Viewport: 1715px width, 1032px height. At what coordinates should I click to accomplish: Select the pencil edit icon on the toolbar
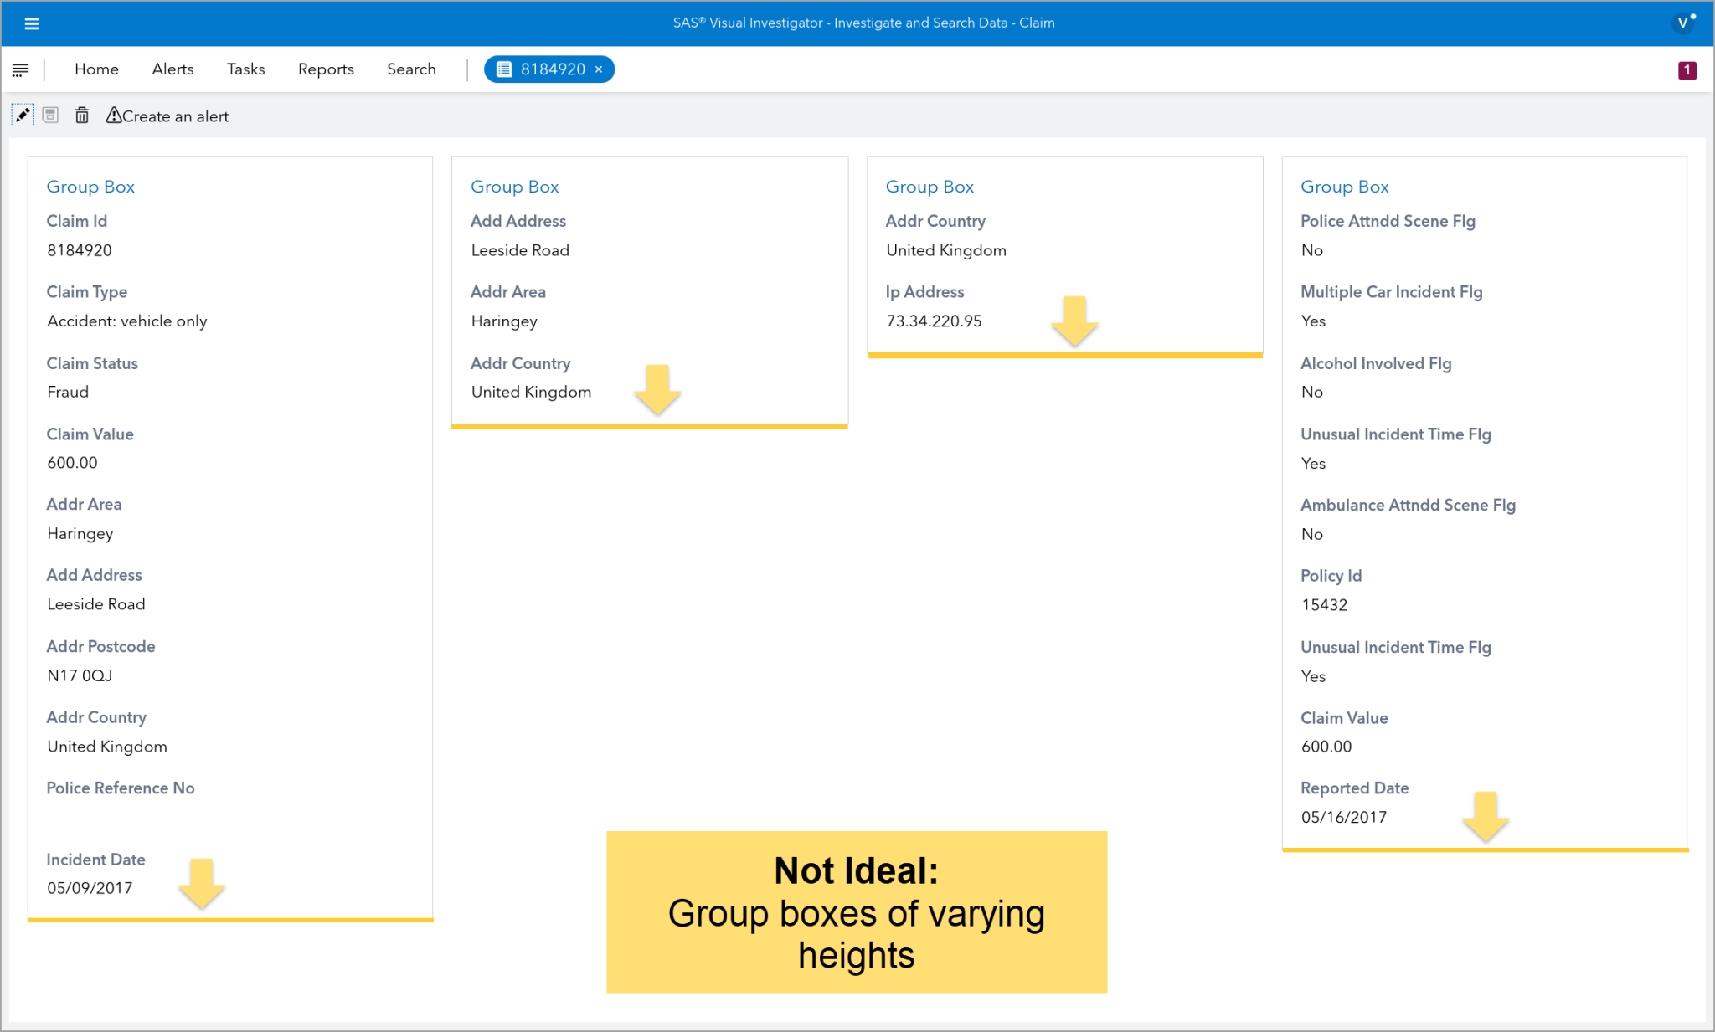point(22,115)
